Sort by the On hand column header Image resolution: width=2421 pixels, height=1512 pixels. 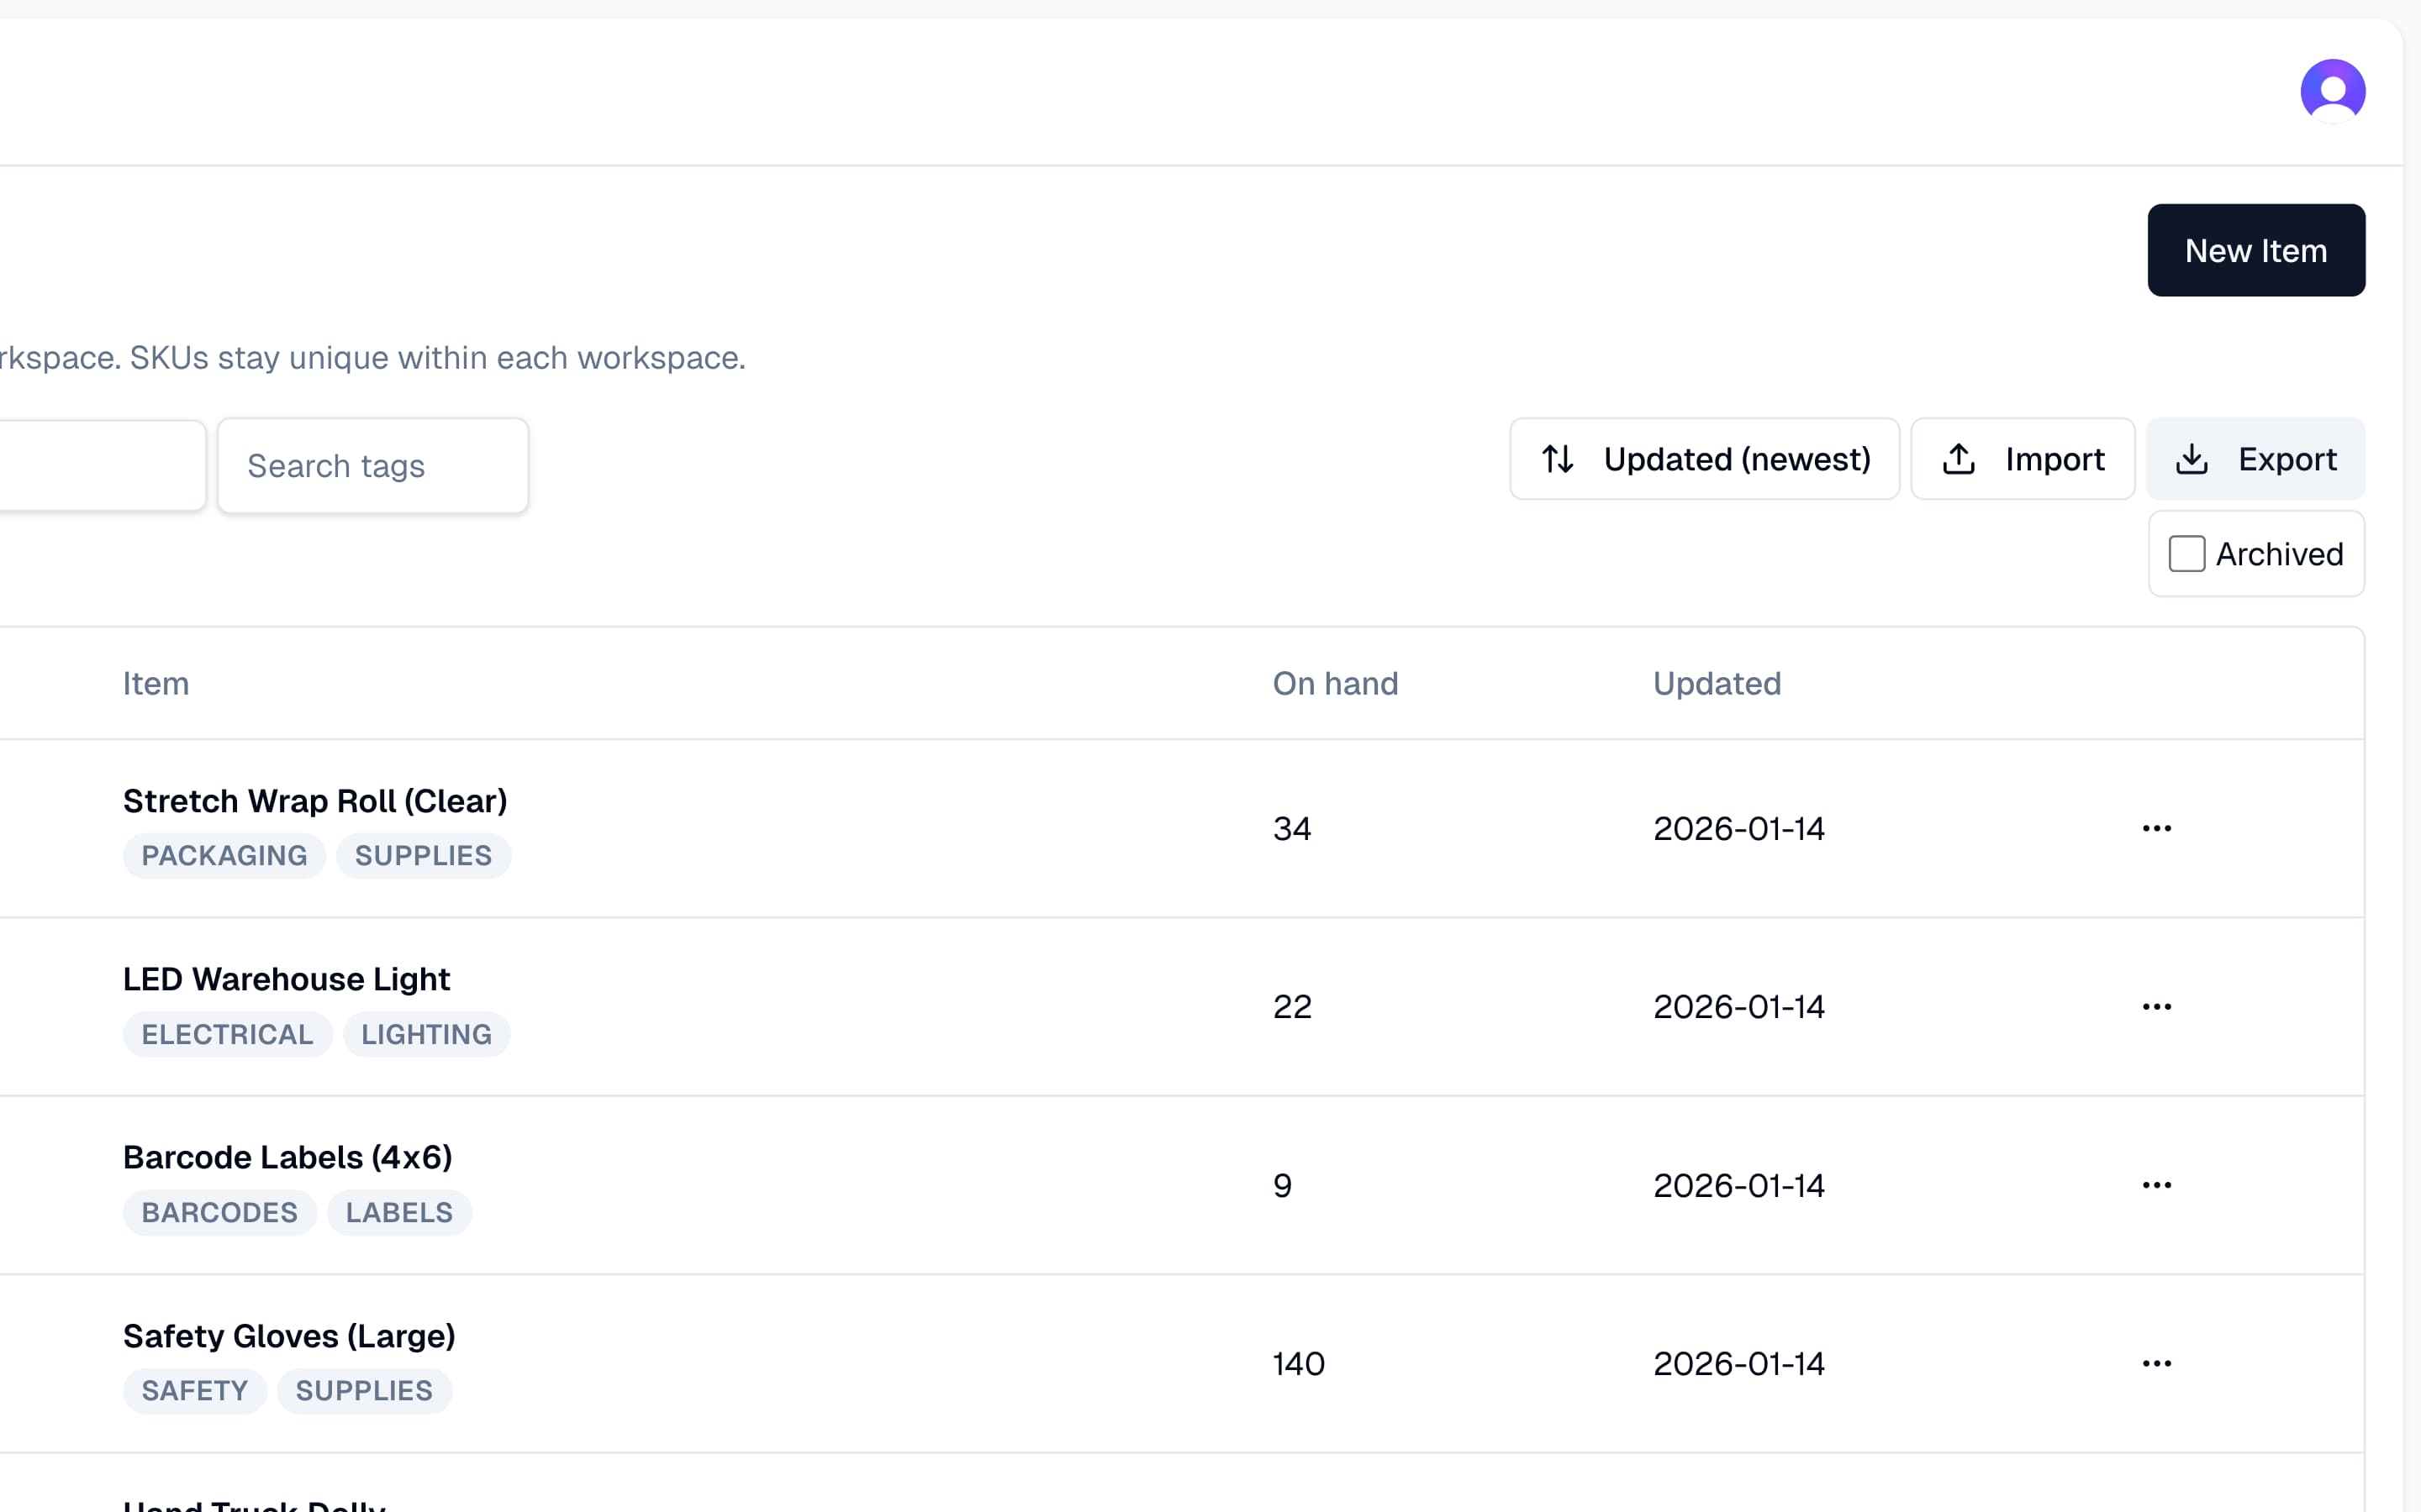1335,683
